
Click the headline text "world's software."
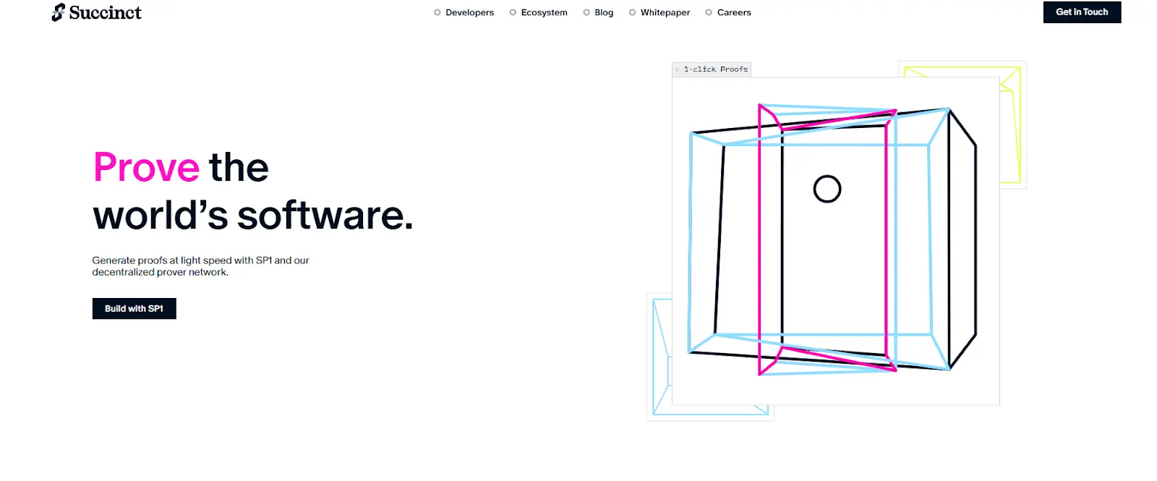253,216
